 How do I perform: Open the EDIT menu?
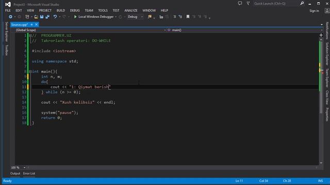19,10
